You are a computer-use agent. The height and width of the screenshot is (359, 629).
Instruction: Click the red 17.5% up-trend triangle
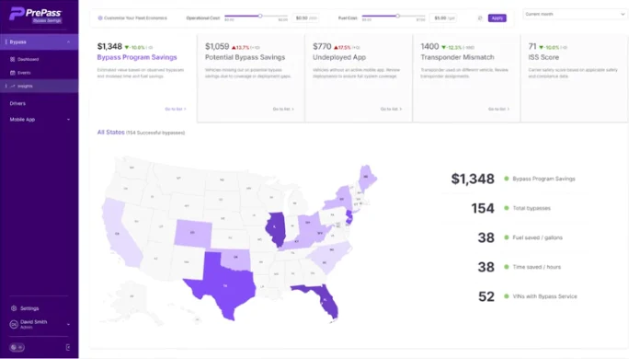coord(336,47)
